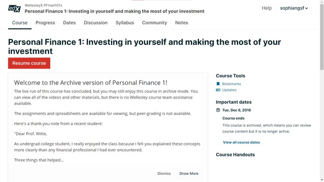Click the calendar icon beside Tue, Dec 6, 2016
The width and height of the screenshot is (324, 182).
coord(218,110)
